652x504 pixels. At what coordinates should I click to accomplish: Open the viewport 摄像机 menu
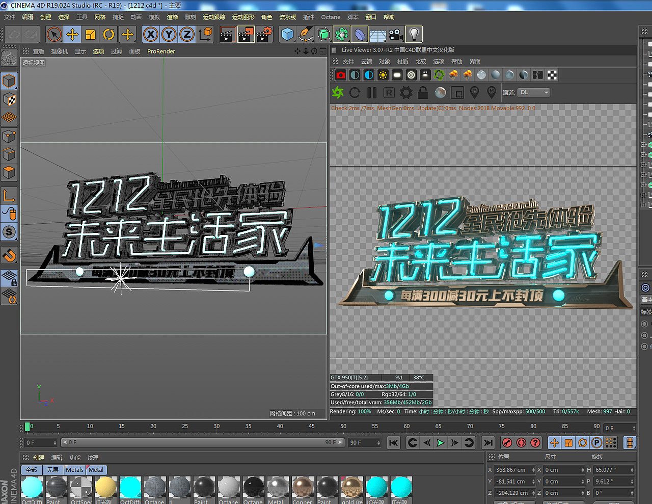point(60,51)
